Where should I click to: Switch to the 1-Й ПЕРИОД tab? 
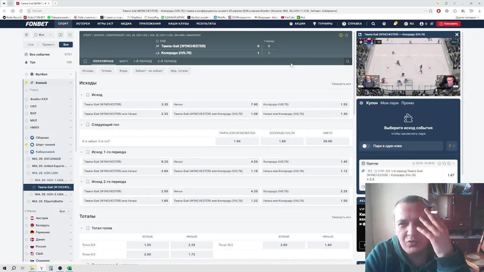coord(143,61)
